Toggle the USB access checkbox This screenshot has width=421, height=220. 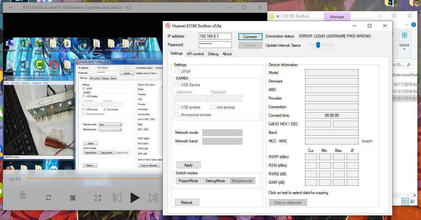[177, 107]
